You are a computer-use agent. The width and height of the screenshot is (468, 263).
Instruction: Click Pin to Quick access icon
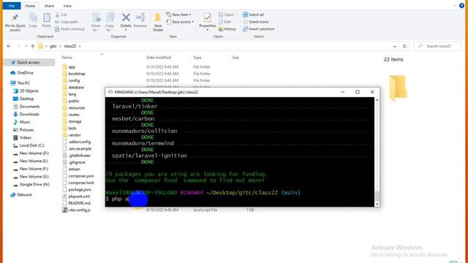click(15, 18)
